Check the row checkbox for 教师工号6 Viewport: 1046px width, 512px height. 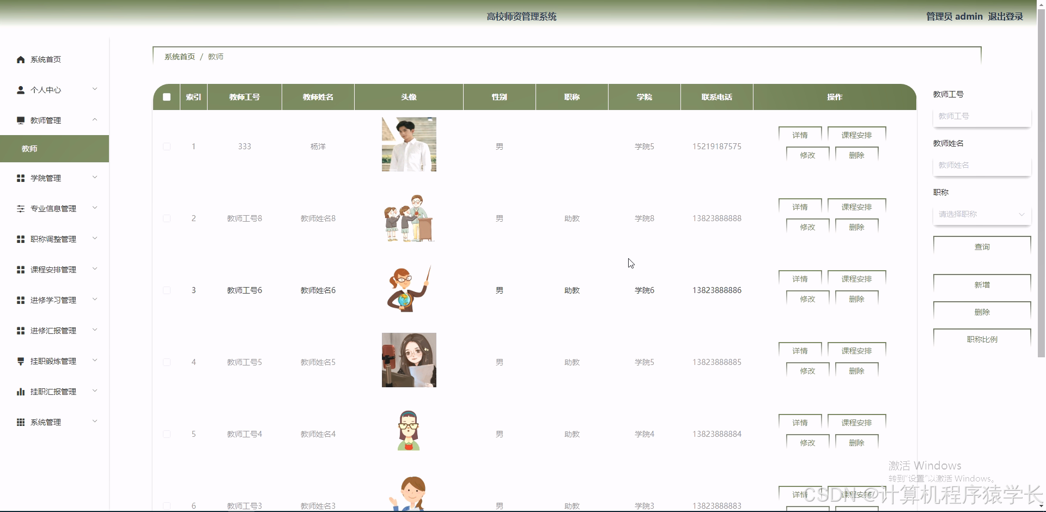tap(167, 290)
